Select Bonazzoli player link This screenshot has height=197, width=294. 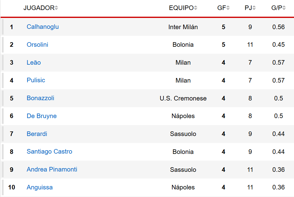coord(40,98)
